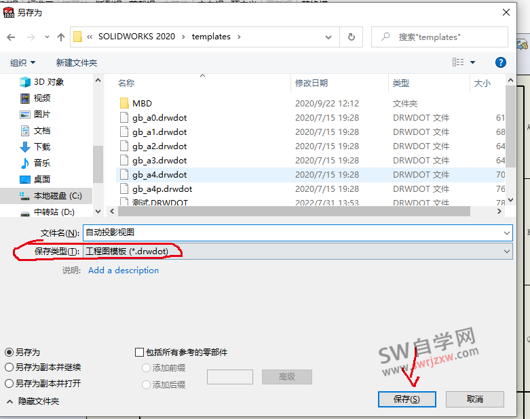
Task: Click the navigation pane scrollbar thumb
Action: 98,164
